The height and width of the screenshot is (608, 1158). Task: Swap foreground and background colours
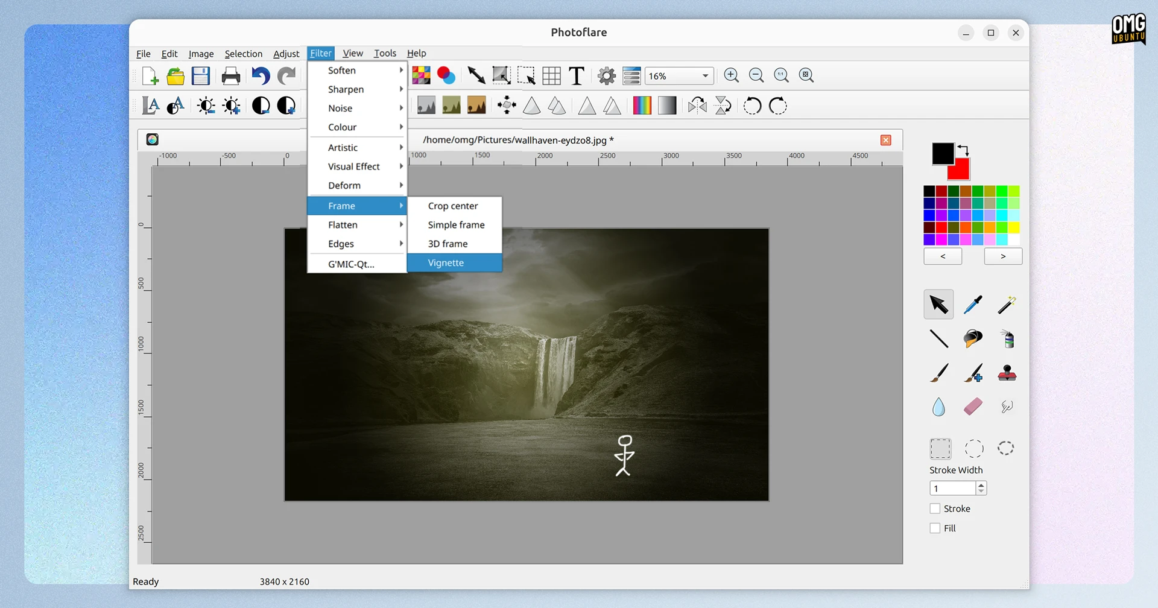point(963,149)
